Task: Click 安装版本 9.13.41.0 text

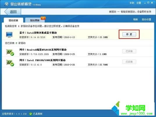Action: pyautogui.click(x=31, y=65)
